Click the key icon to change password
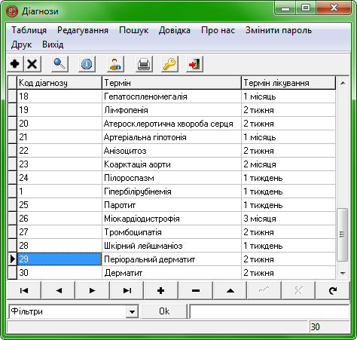Viewport: 357px width, 340px height. click(169, 64)
